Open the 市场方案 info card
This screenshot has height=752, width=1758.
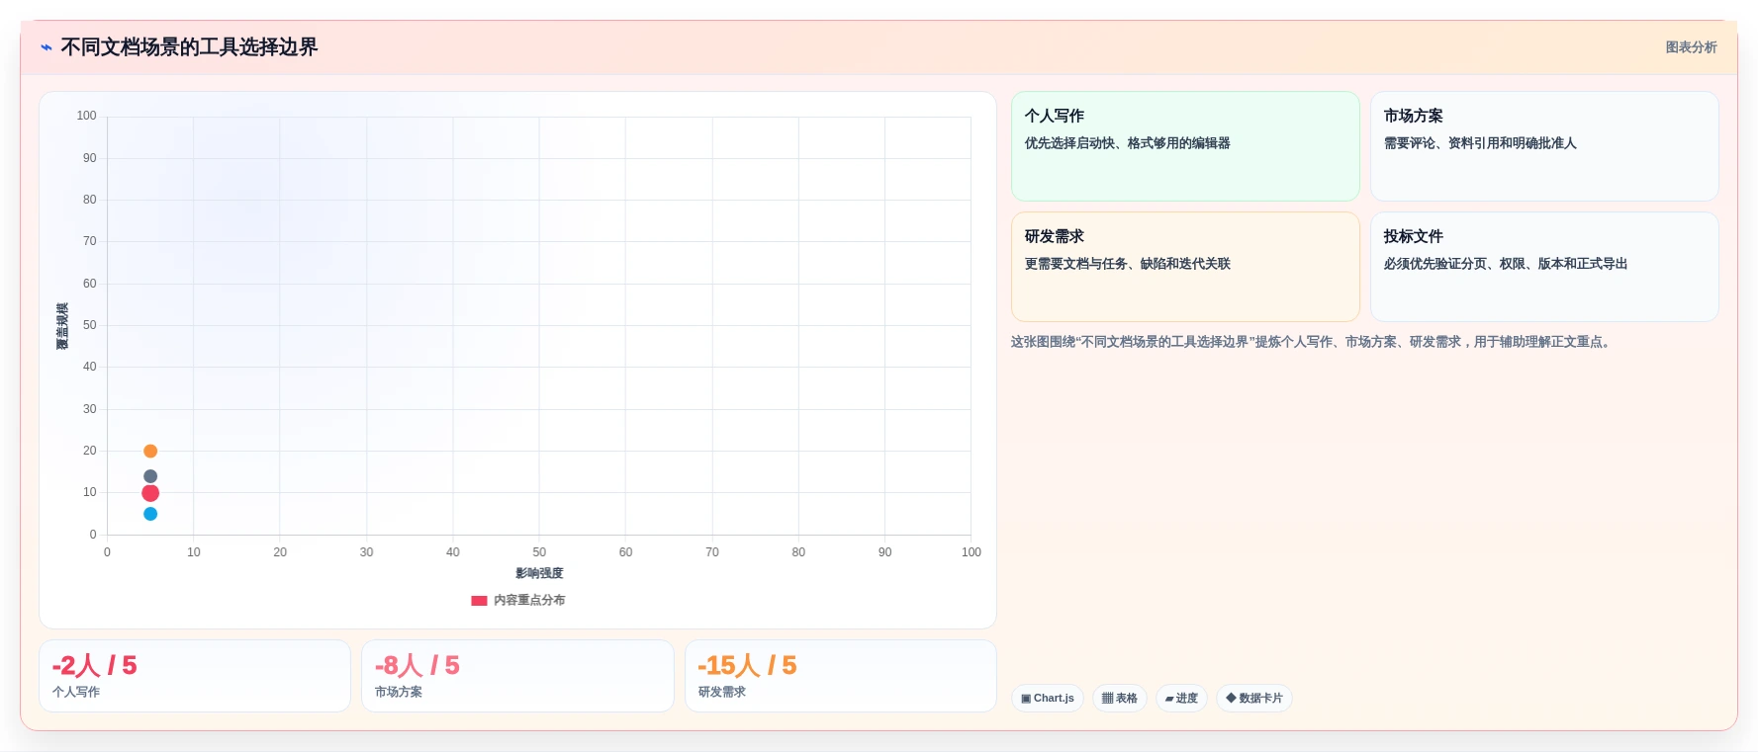point(1544,146)
